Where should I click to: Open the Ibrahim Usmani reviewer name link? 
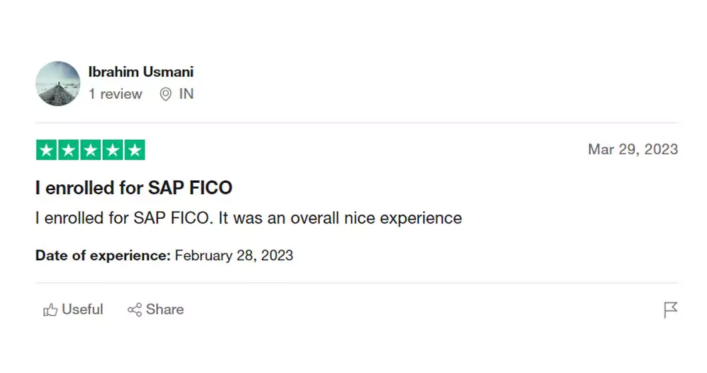point(141,71)
